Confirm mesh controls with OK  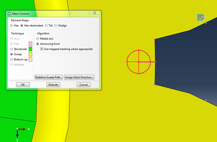pyautogui.click(x=23, y=85)
